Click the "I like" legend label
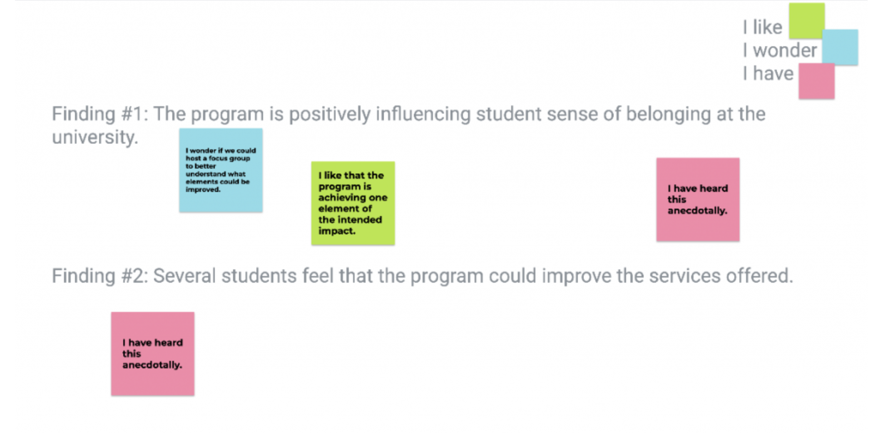The width and height of the screenshot is (893, 433). coord(762,27)
